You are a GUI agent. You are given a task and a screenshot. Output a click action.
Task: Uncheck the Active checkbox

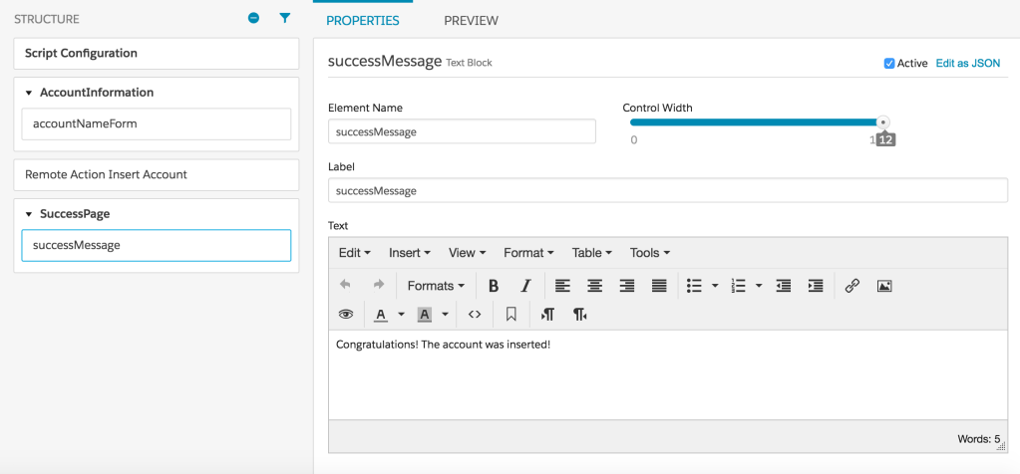(x=889, y=64)
